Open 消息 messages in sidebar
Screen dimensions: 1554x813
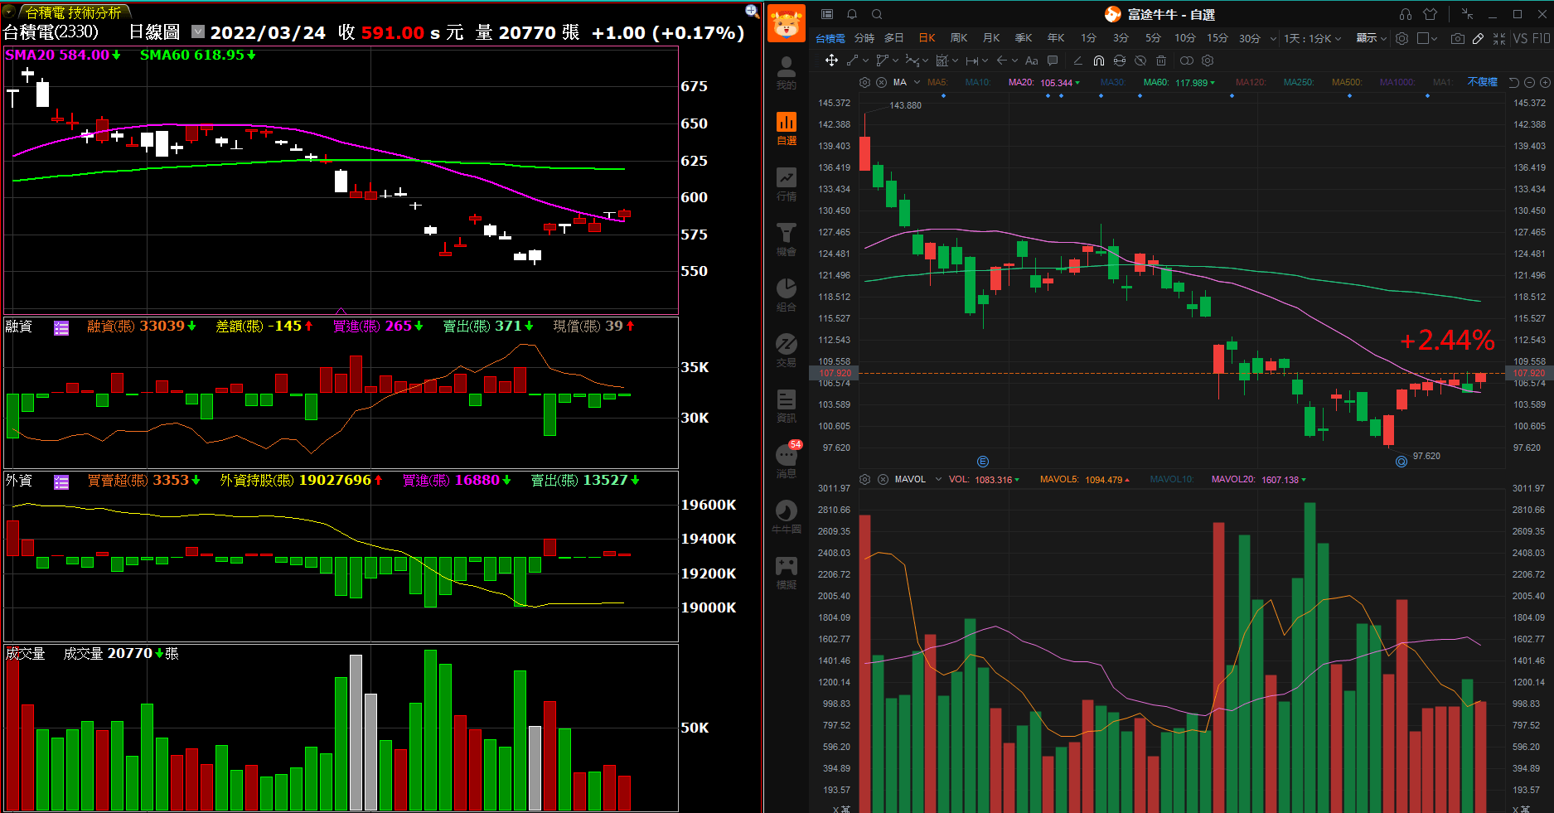click(x=786, y=461)
